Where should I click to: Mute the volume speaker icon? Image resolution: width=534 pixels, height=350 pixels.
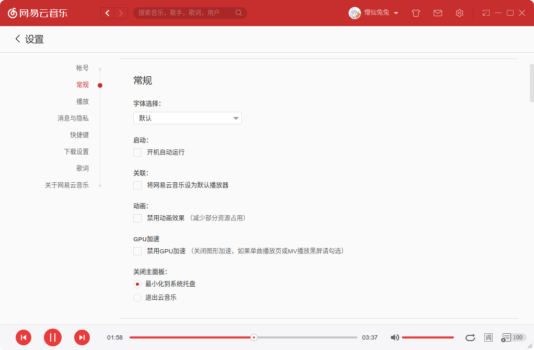point(395,337)
